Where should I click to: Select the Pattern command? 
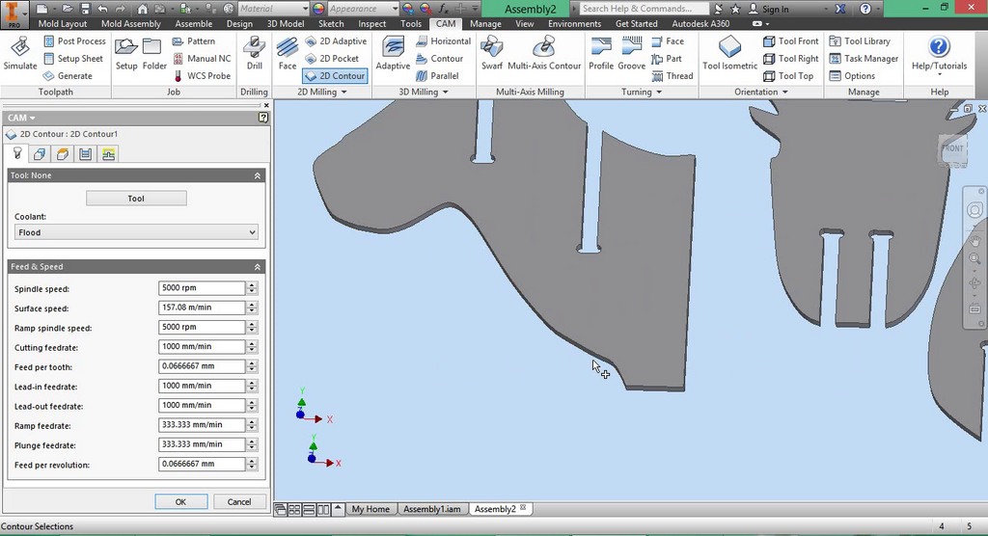[193, 40]
